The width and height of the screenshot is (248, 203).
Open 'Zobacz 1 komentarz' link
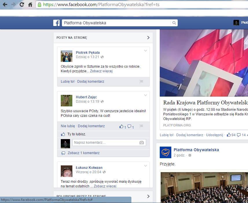(83, 153)
